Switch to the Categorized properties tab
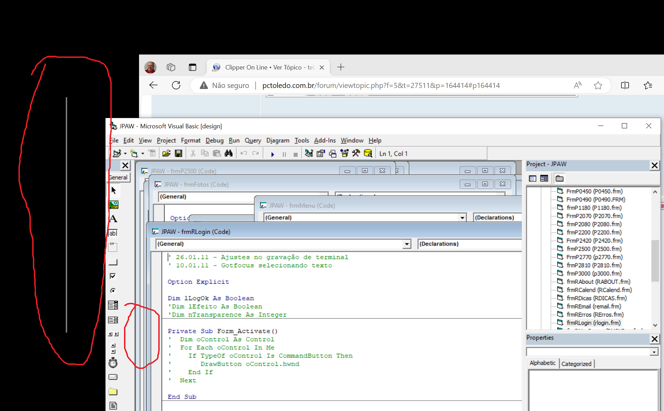The image size is (664, 411). click(576, 364)
